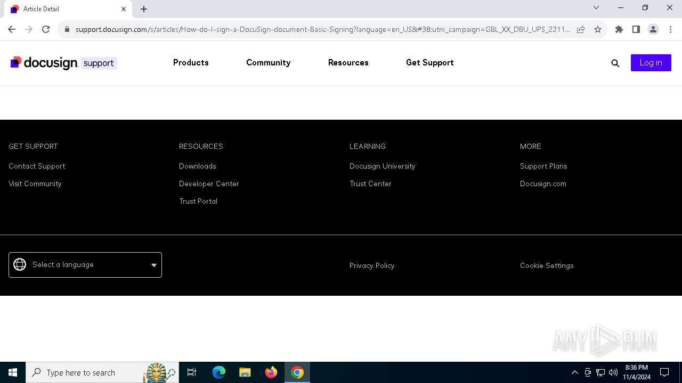Viewport: 682px width, 383px height.
Task: Open File Explorer from taskbar
Action: [245, 372]
